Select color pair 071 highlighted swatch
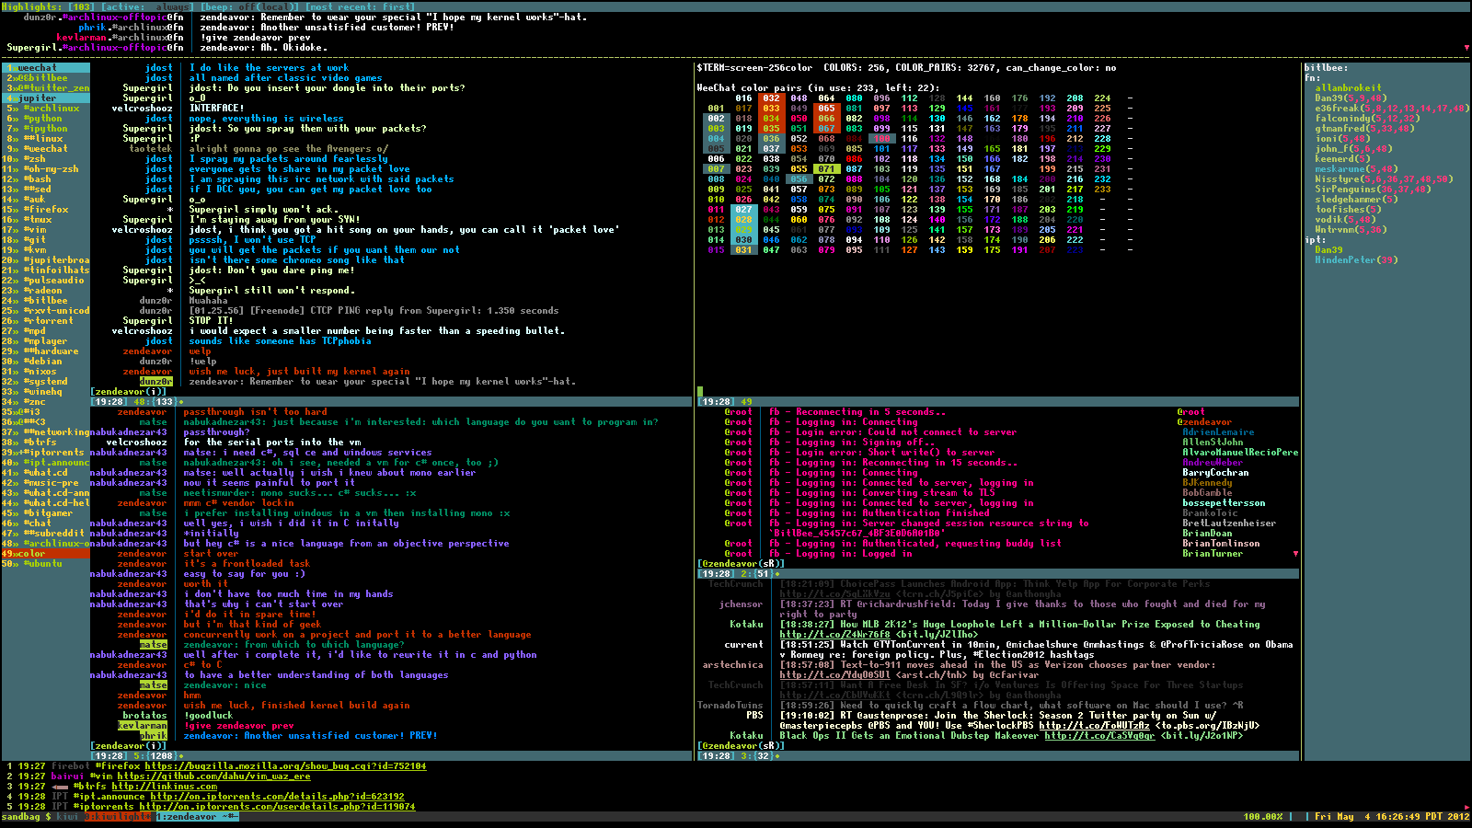 tap(826, 169)
